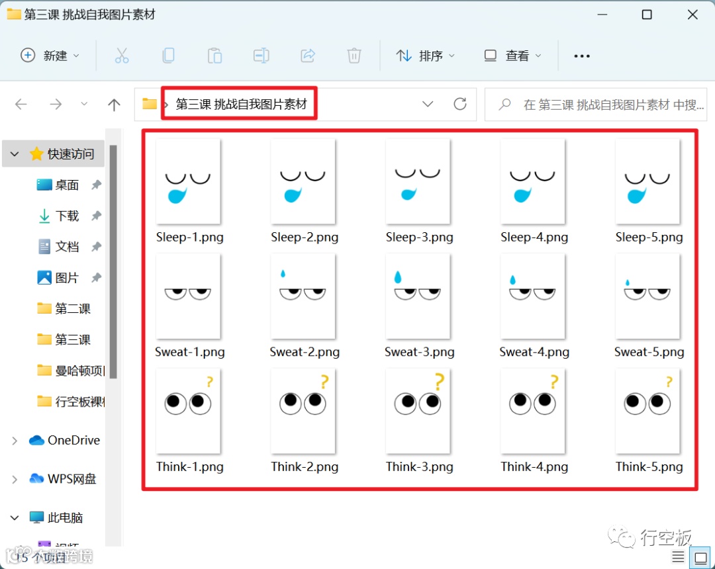This screenshot has height=569, width=715.
Task: Go up one folder level
Action: click(114, 105)
